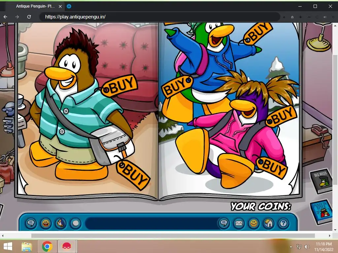Image resolution: width=338 pixels, height=253 pixels.
Task: Select the Antique Penguin tab
Action: pos(35,6)
